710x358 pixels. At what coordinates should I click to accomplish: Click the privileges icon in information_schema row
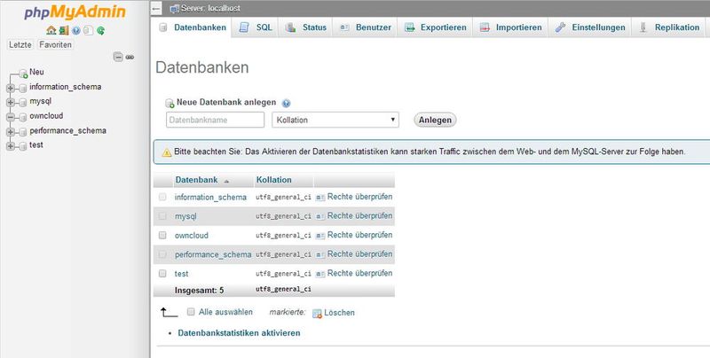(320, 198)
